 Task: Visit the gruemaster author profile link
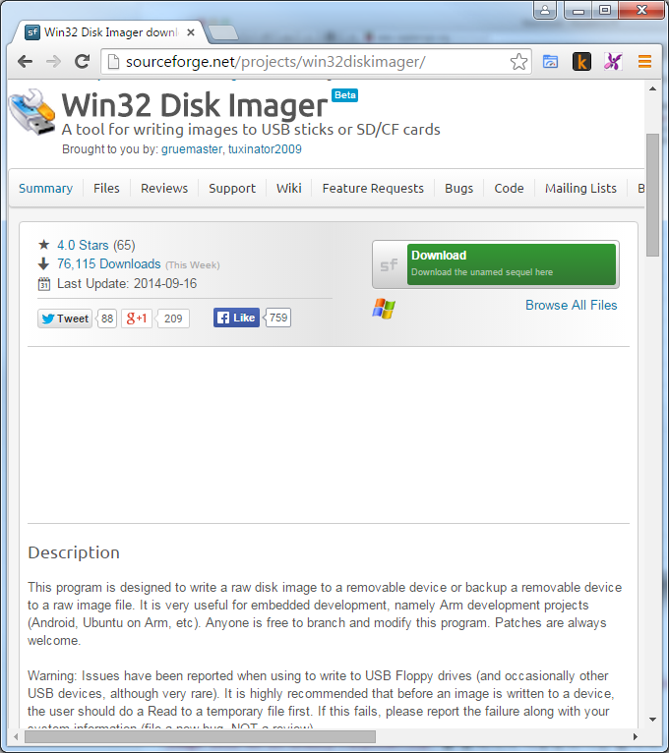(x=193, y=149)
